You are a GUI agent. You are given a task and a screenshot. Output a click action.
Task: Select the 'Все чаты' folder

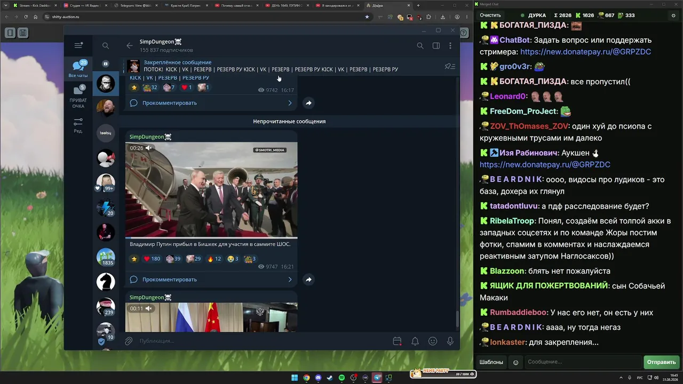(78, 69)
